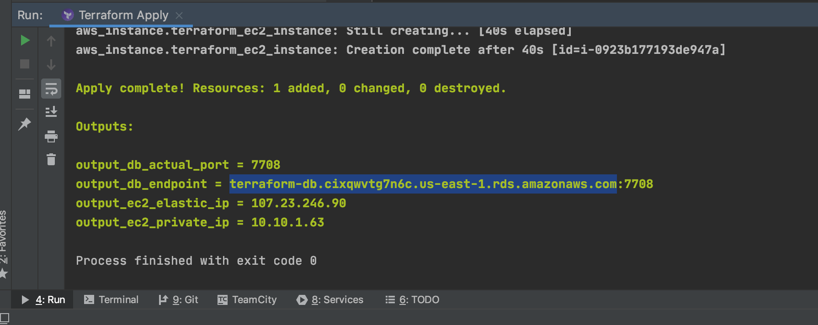Clear console output with trash icon

pos(51,159)
